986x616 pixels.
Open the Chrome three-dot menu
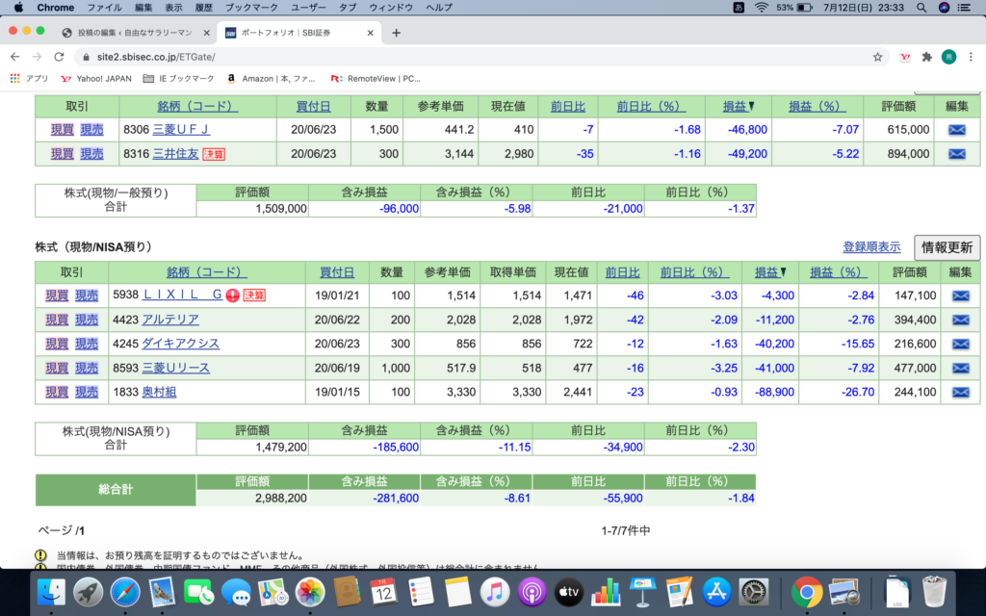click(971, 57)
